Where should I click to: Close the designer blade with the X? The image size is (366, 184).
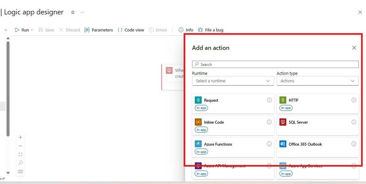(360, 12)
